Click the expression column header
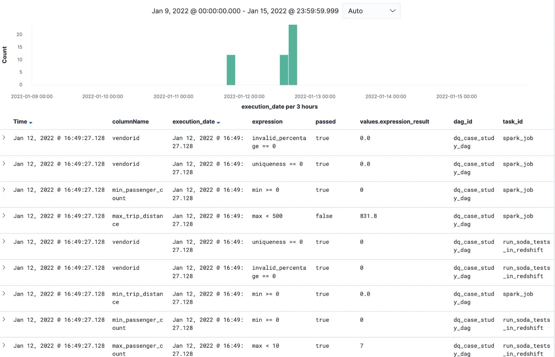 click(x=267, y=122)
